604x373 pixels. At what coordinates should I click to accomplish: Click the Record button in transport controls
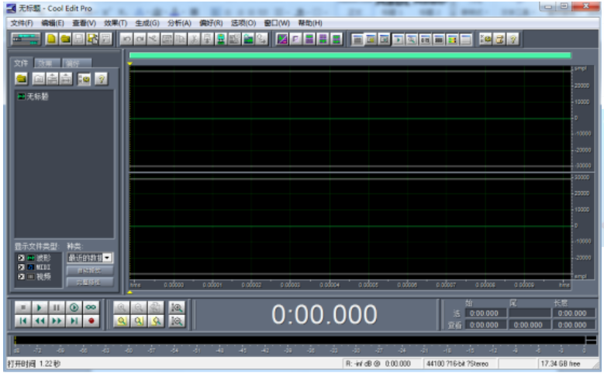coord(92,320)
